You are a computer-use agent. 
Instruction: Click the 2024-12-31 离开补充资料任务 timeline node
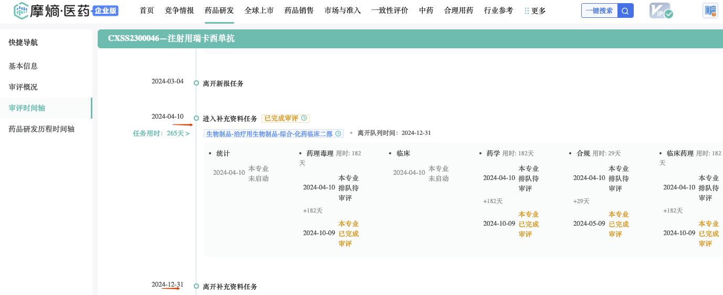196,286
